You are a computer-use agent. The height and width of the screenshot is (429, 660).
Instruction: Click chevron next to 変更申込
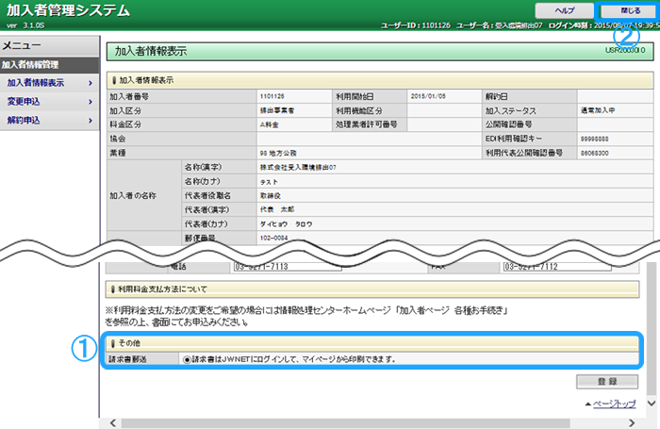[91, 102]
